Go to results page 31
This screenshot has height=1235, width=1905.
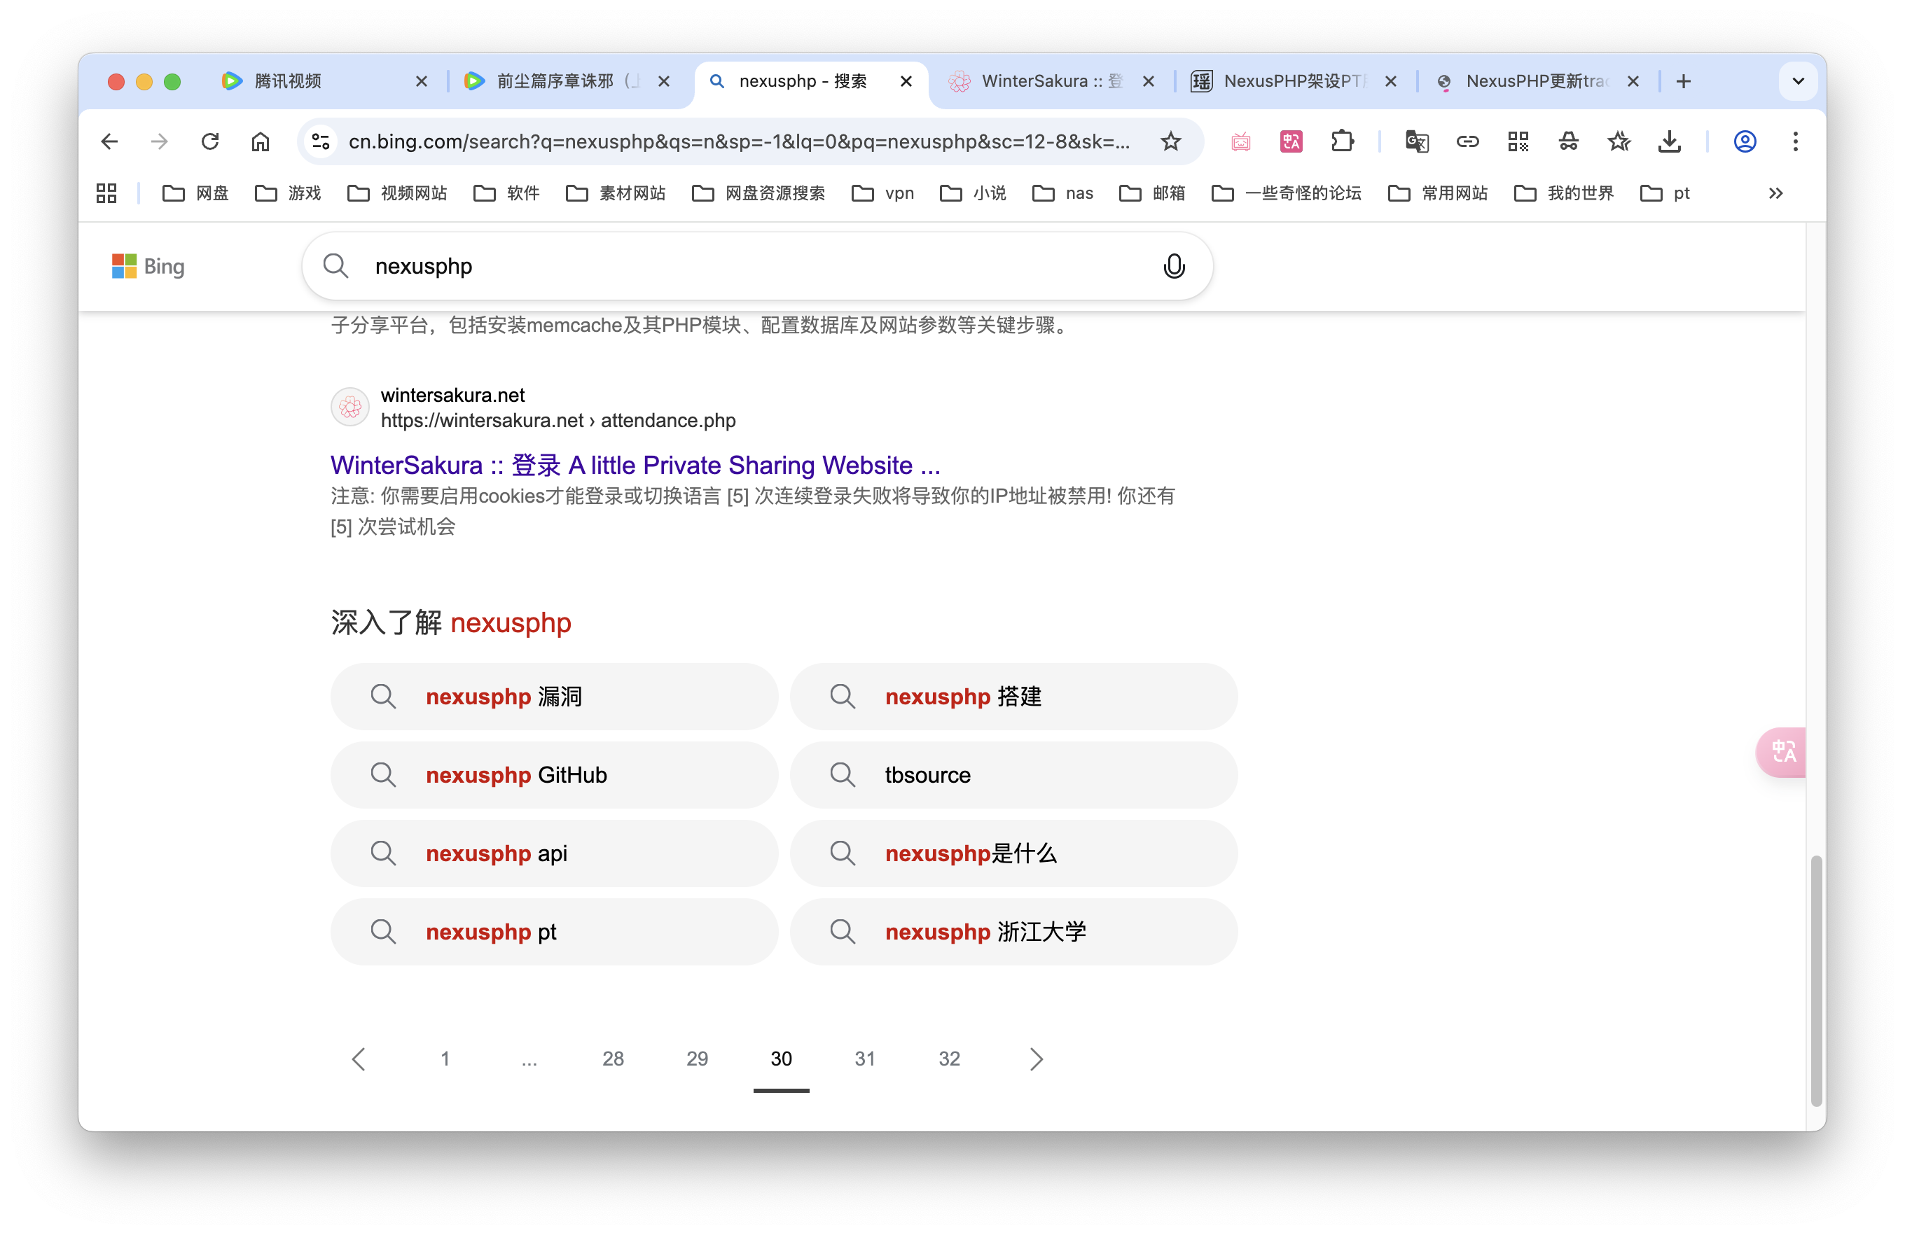pos(864,1059)
